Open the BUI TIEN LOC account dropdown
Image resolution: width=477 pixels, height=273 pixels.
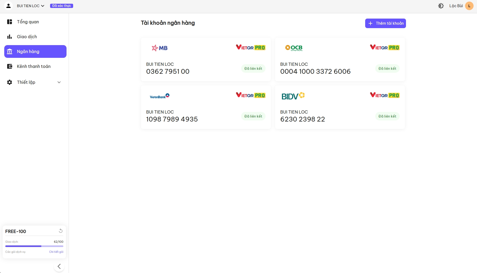(x=31, y=6)
